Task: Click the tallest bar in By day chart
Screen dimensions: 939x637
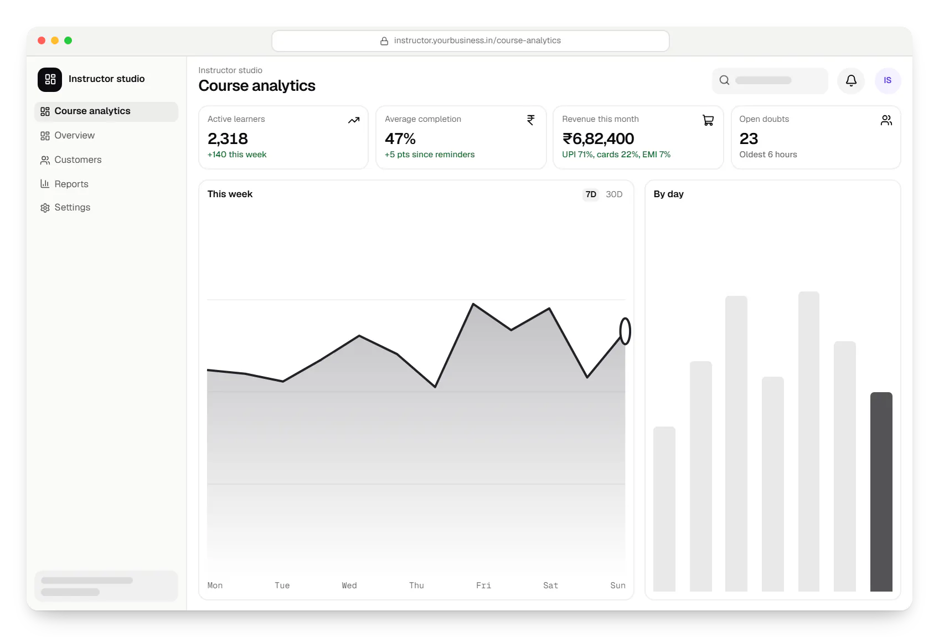Action: click(x=809, y=441)
